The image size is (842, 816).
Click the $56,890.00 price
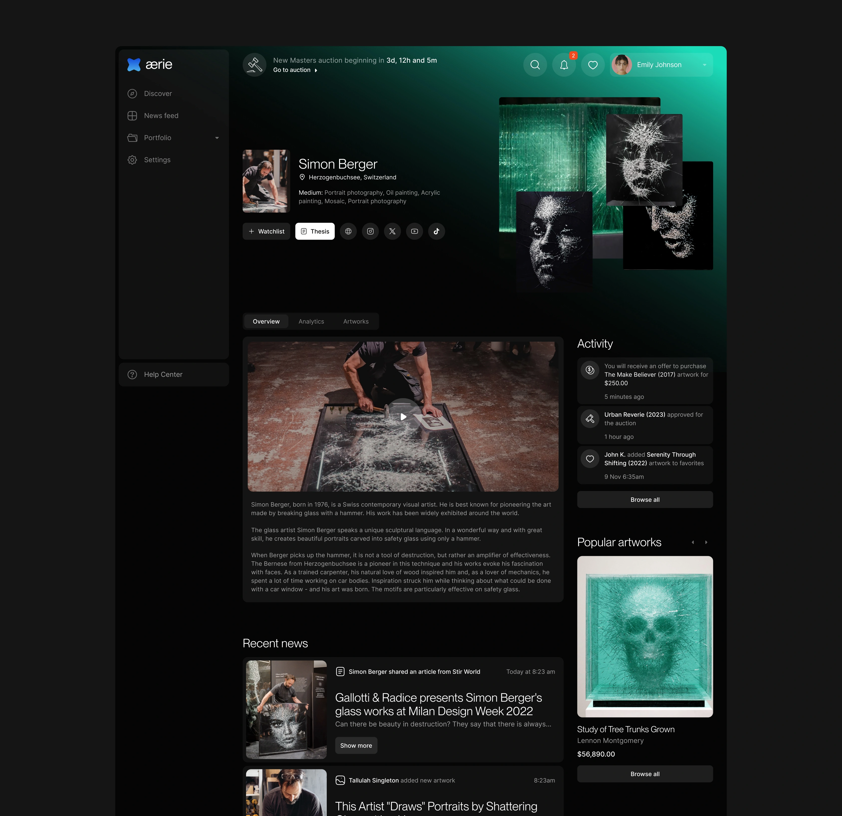(x=596, y=754)
